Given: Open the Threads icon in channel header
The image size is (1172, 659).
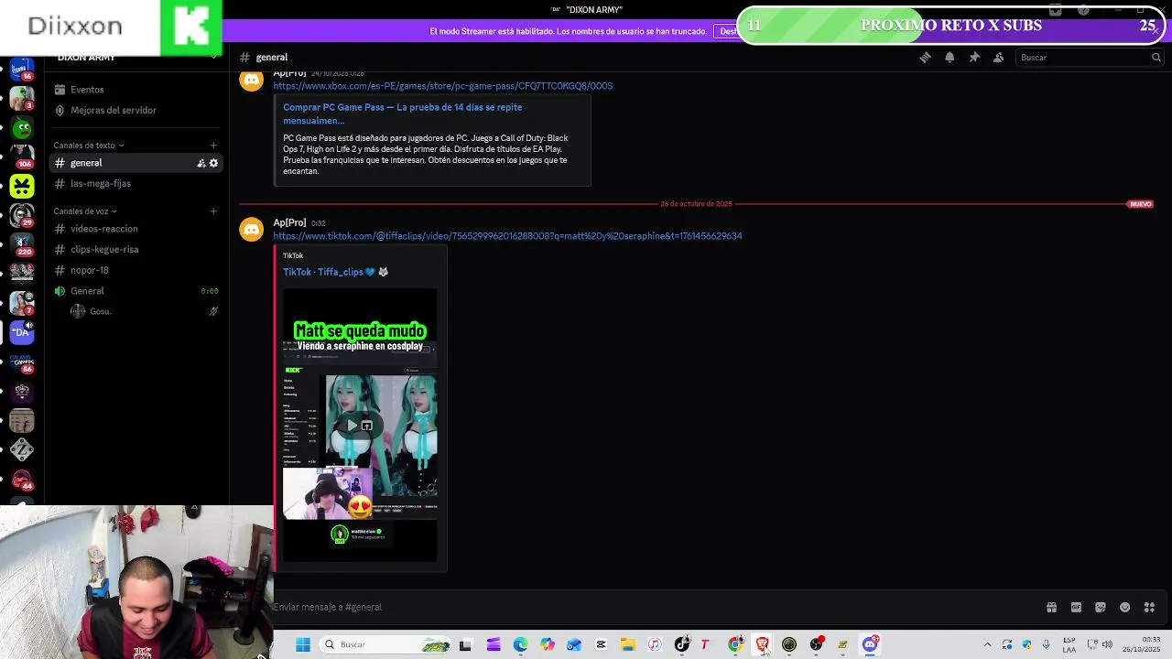Looking at the screenshot, I should coord(925,57).
